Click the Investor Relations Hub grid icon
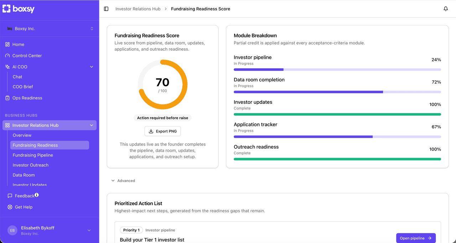Viewport: 456px width, 243px height. click(x=7, y=125)
